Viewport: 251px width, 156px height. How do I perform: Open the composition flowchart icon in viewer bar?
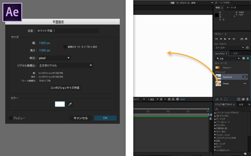point(173,99)
